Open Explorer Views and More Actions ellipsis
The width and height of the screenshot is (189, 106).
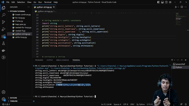[29, 7]
